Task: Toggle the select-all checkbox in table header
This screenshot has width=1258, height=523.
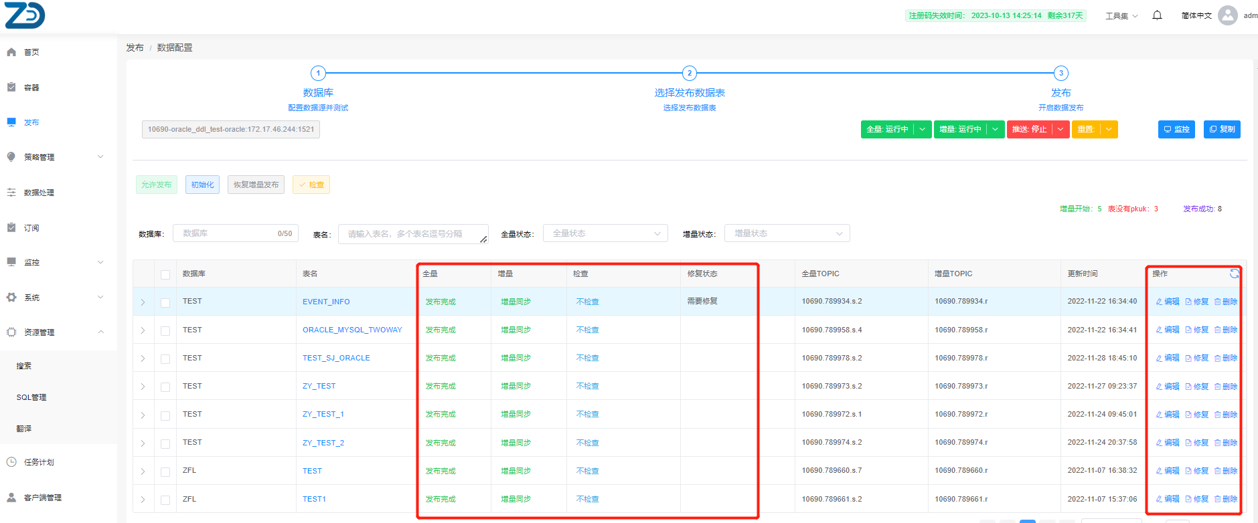Action: click(165, 274)
